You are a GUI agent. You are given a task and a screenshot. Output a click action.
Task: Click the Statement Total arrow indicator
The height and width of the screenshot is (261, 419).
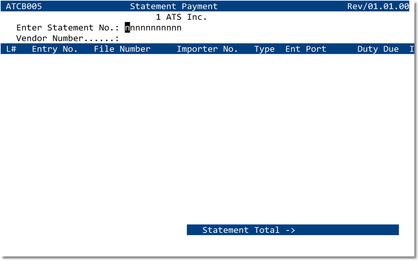291,230
